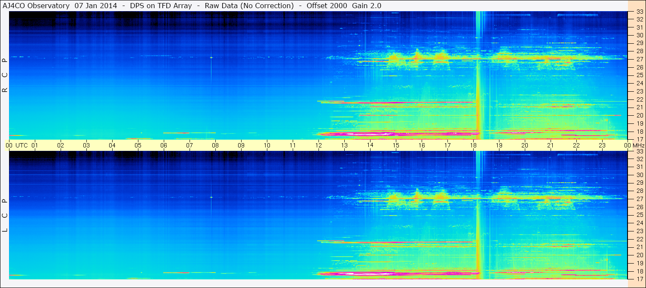
Task: Click the 23 MHz label of RCP panel
Action: [639, 91]
